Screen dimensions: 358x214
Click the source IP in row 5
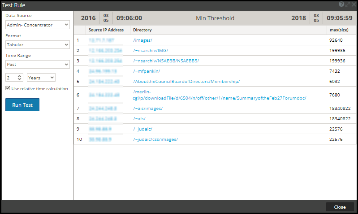click(104, 81)
